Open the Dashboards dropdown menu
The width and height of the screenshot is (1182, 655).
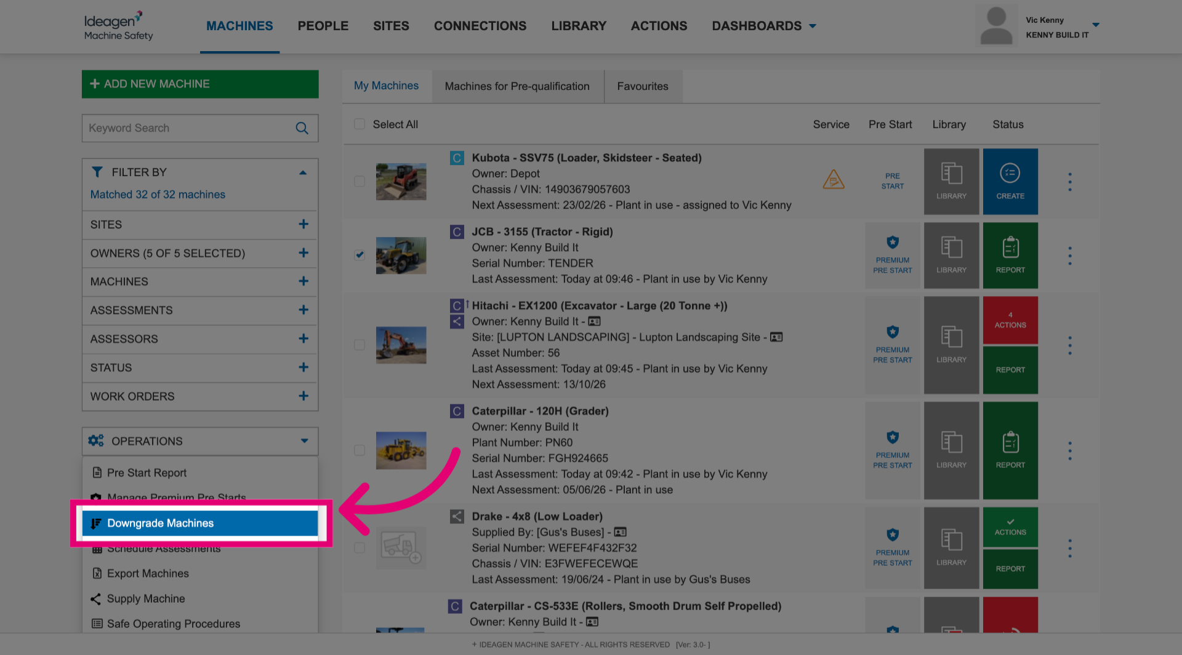(x=764, y=26)
